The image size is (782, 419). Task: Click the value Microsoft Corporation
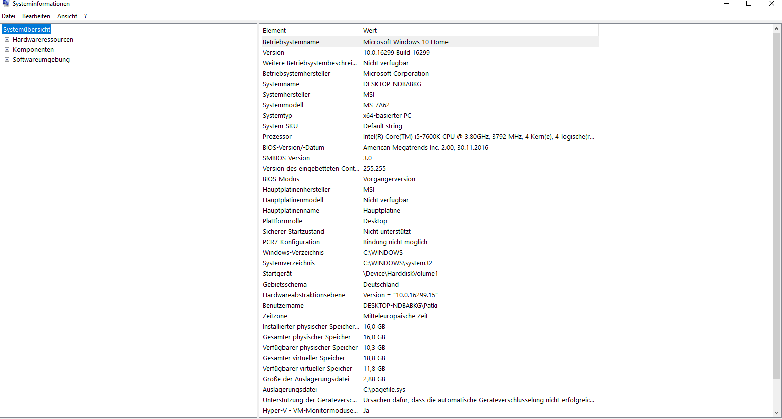point(396,74)
